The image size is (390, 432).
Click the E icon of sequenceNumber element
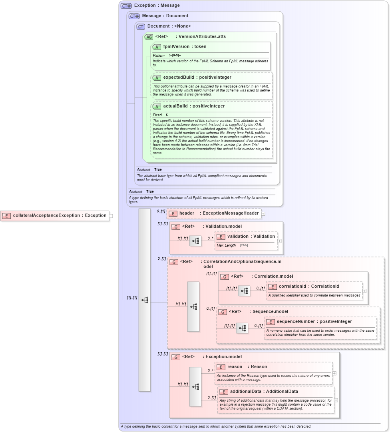tap(271, 322)
